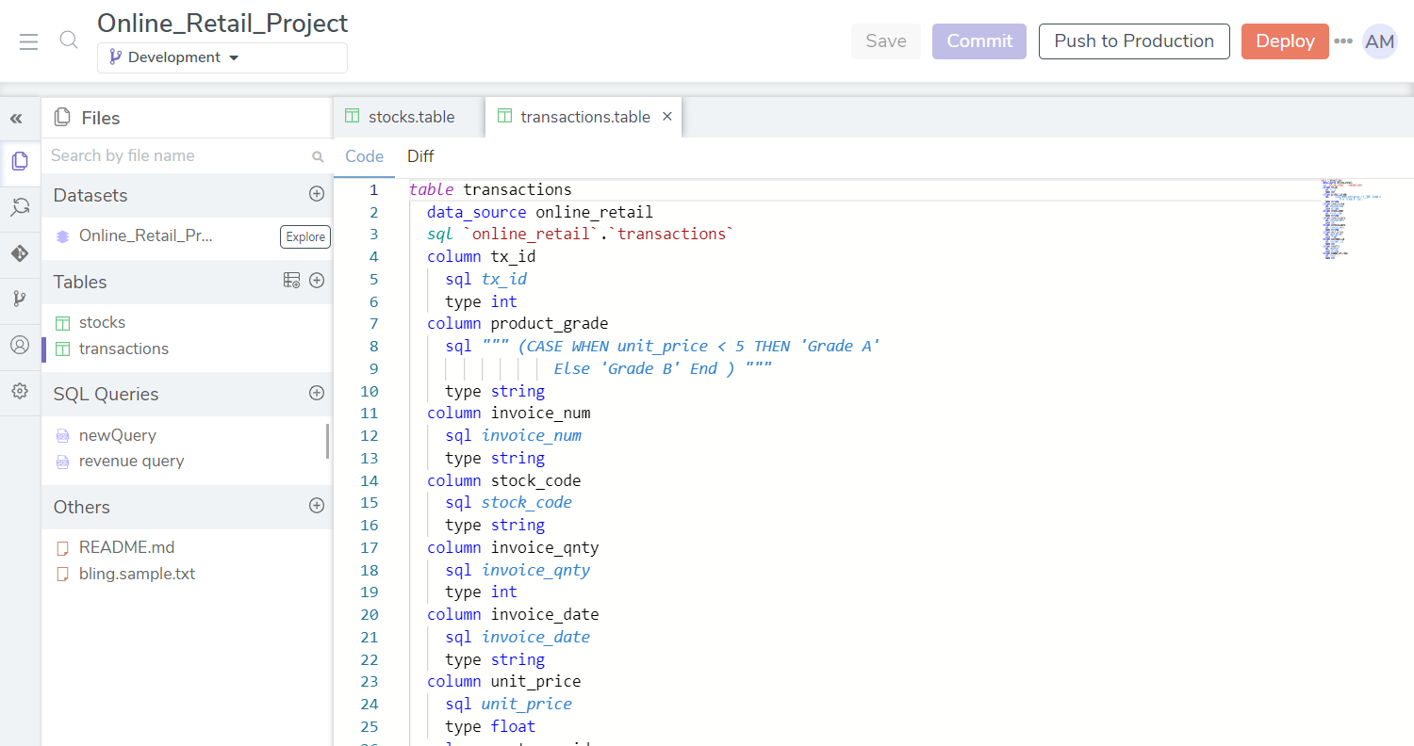Screen dimensions: 1414x746
Task: Open the search magnifier near the hamburger menu
Action: 68,41
